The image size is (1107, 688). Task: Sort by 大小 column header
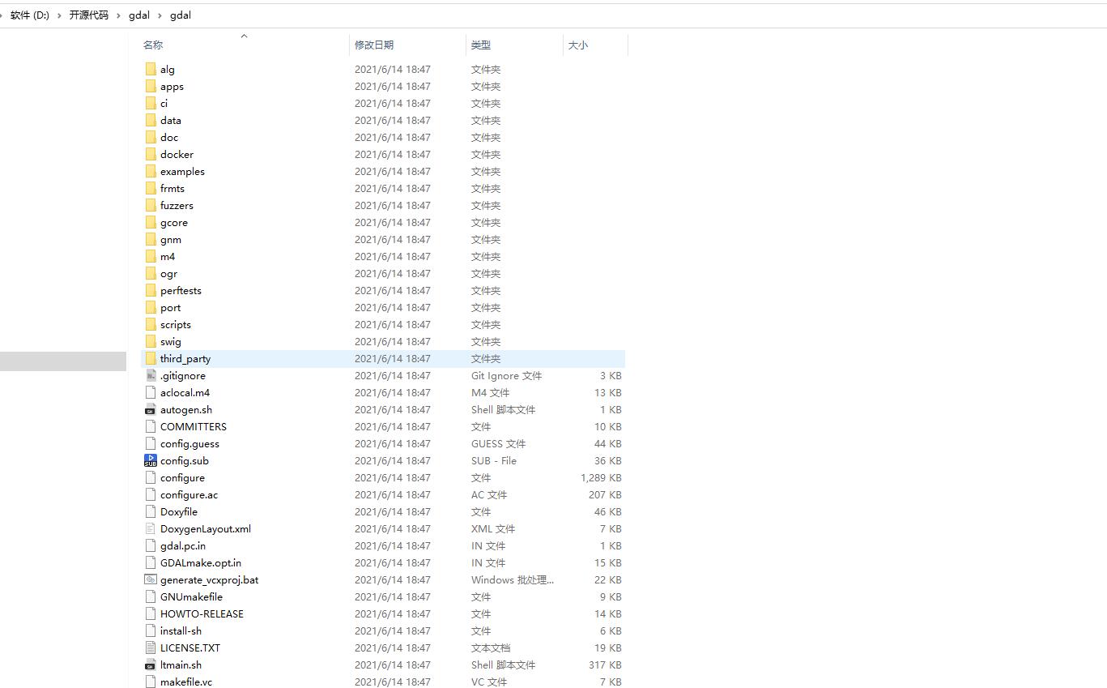(x=578, y=45)
